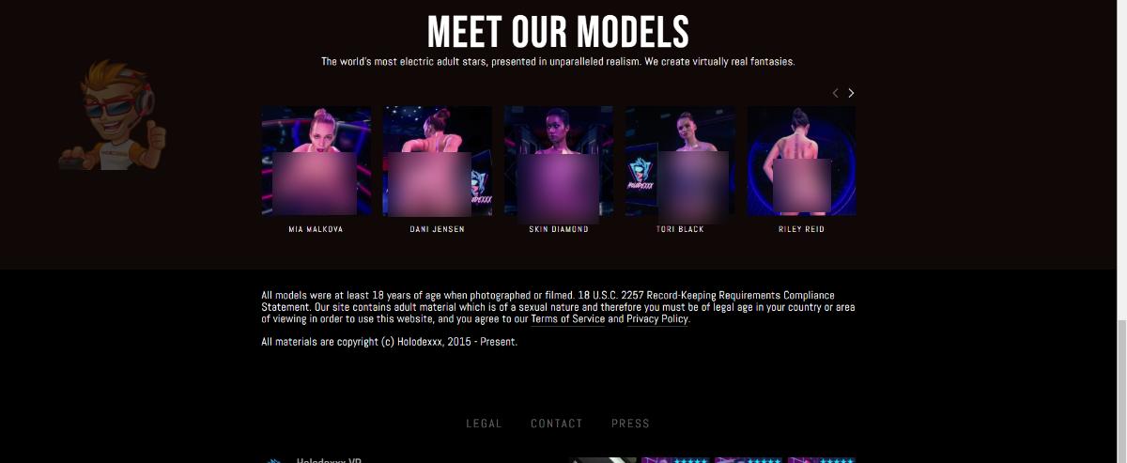Click the previous arrow in models carousel
Image resolution: width=1127 pixels, height=463 pixels.
coord(835,93)
